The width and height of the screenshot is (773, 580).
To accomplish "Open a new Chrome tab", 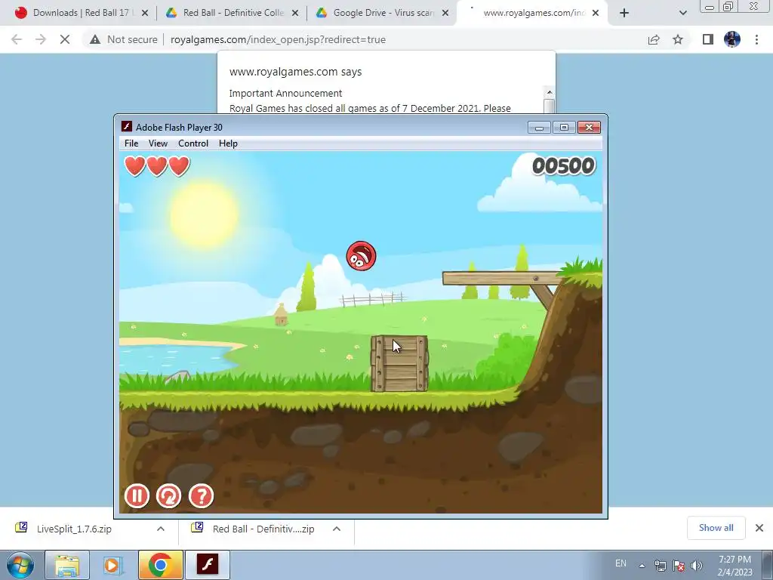I will (624, 13).
